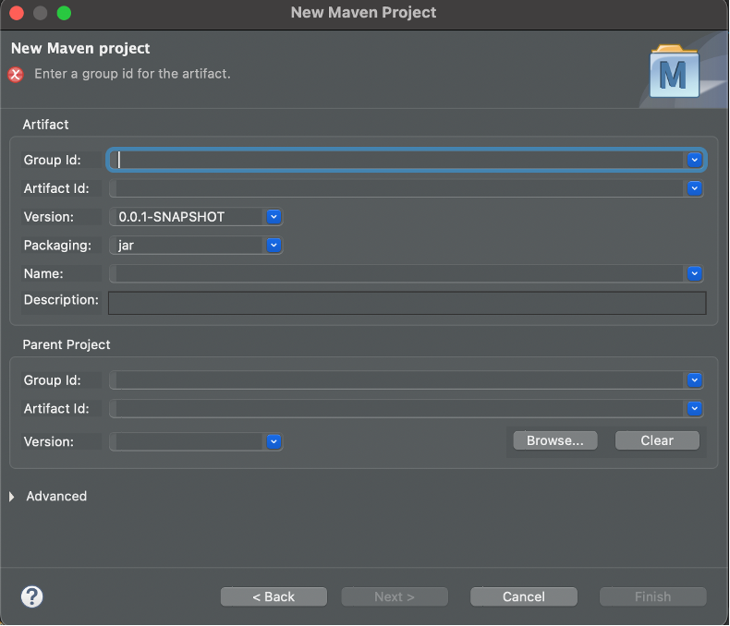The height and width of the screenshot is (626, 730).
Task: Open Parent Project Artifact Id dropdown arrow
Action: pyautogui.click(x=694, y=408)
